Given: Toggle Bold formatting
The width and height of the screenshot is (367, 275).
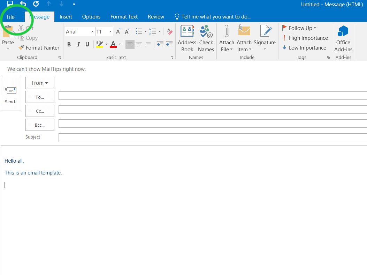Looking at the screenshot, I should click(x=69, y=44).
